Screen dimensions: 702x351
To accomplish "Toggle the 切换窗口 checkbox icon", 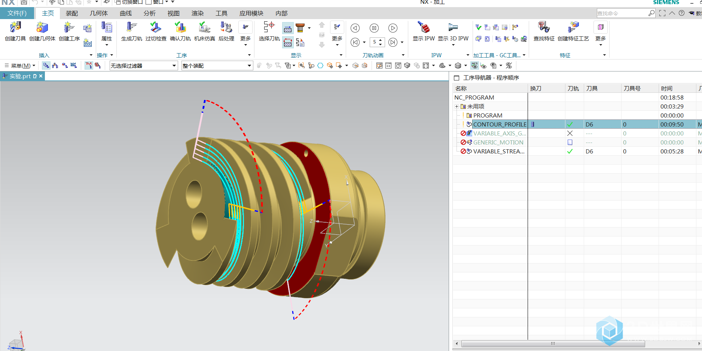I will (117, 2).
